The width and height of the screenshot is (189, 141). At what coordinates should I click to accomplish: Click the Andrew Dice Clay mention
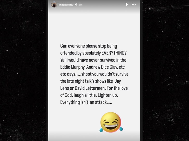(102, 67)
